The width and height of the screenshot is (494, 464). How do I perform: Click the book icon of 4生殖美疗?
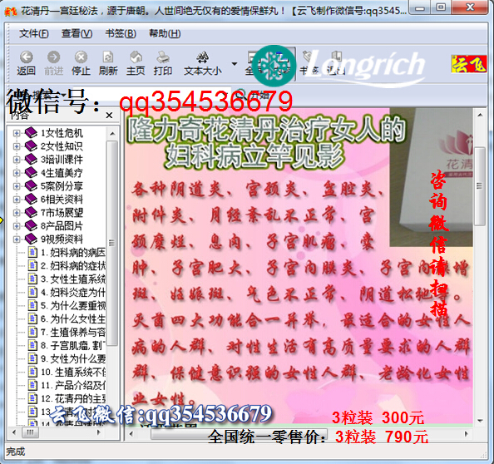[31, 172]
